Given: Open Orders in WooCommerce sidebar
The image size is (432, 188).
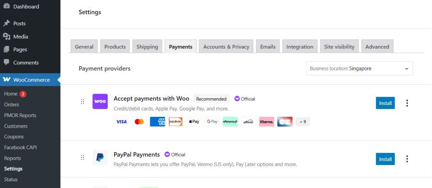Looking at the screenshot, I should pos(11,105).
